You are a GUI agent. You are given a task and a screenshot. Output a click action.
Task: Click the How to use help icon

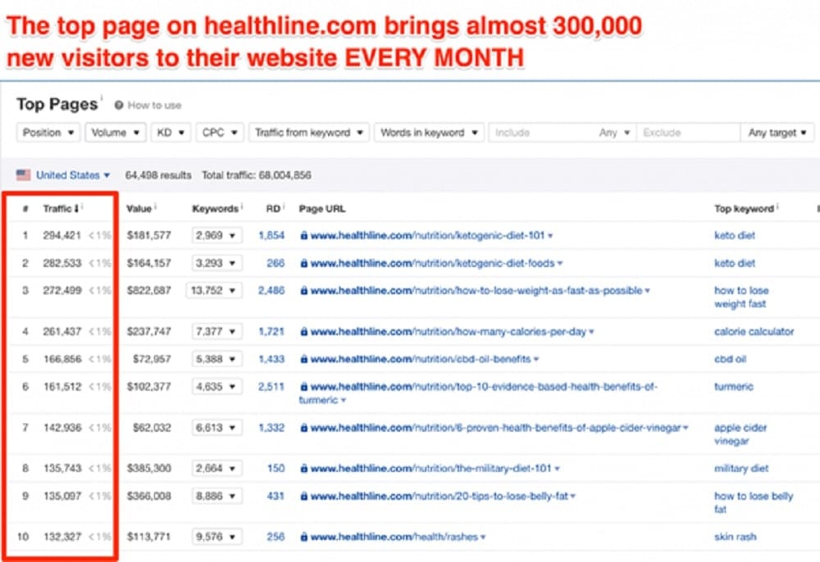[x=119, y=106]
